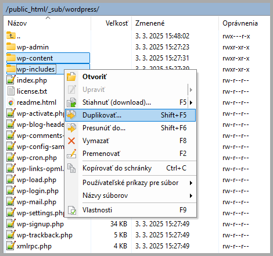Viewport: 273px width, 256px height.
Task: Click the Otvoriť folder icon in context menu
Action: (71, 77)
